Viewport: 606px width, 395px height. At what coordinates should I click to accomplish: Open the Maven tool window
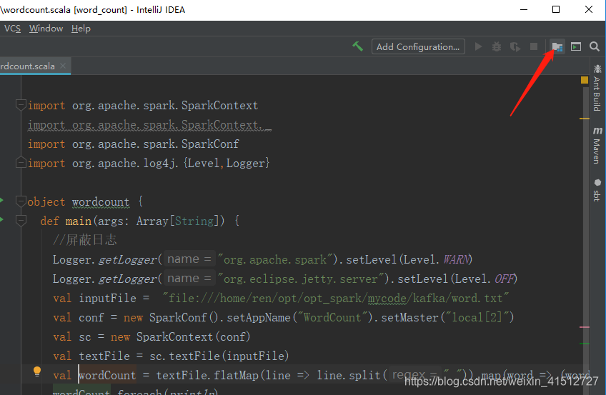click(x=597, y=145)
